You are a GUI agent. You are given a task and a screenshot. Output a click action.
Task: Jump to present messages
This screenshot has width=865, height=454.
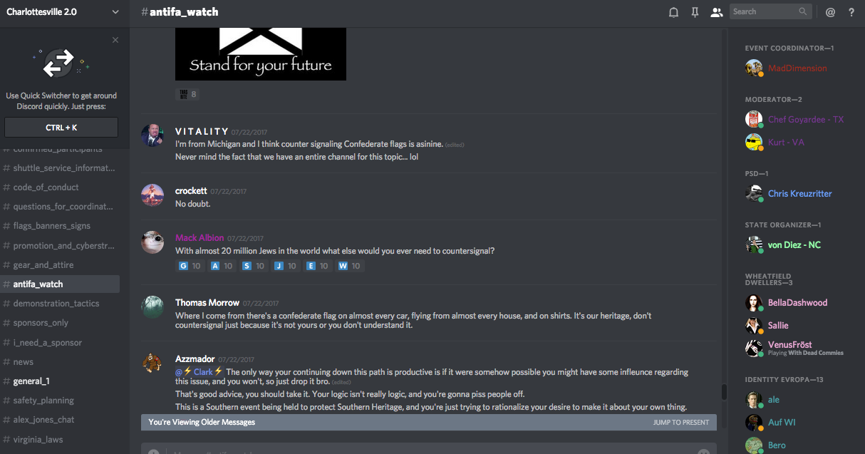(680, 422)
